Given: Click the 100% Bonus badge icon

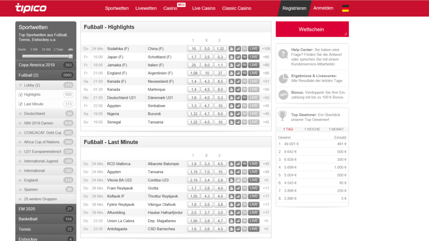Looking at the screenshot, I should [x=283, y=95].
